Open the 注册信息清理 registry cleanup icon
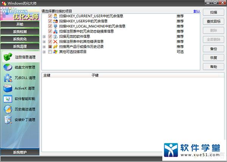 (x=8, y=57)
